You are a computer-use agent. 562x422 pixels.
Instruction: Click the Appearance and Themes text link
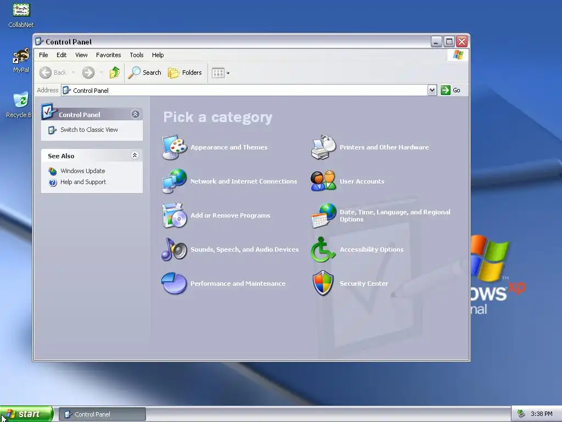[229, 147]
